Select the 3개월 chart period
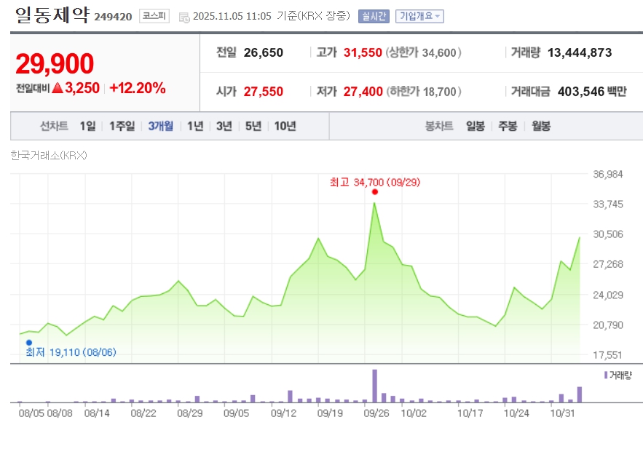 (160, 126)
